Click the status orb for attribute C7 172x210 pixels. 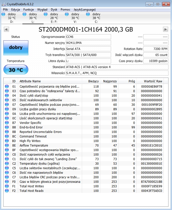(7, 177)
